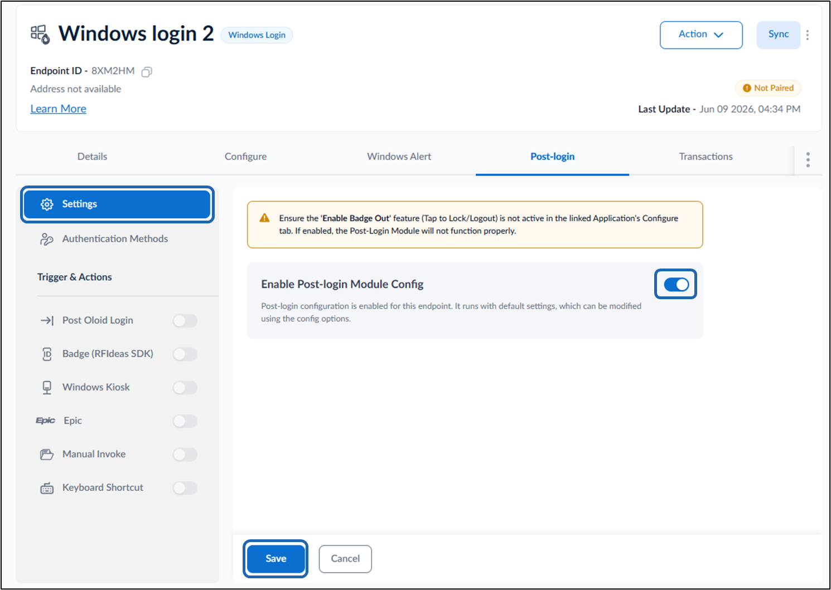The width and height of the screenshot is (831, 590).
Task: Click the Authentication Methods icon
Action: [47, 239]
